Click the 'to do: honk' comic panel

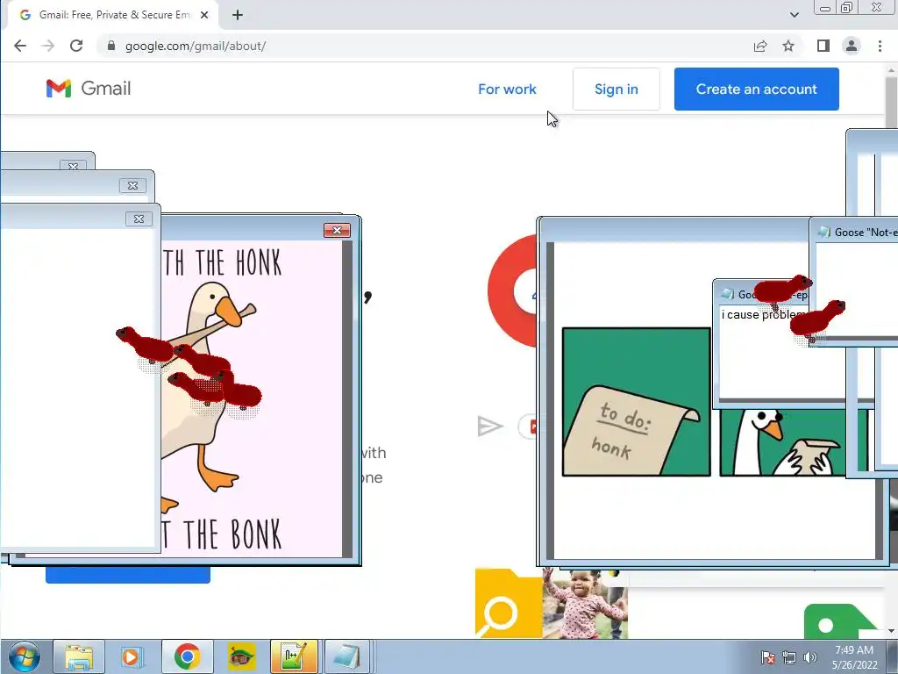[x=637, y=402]
